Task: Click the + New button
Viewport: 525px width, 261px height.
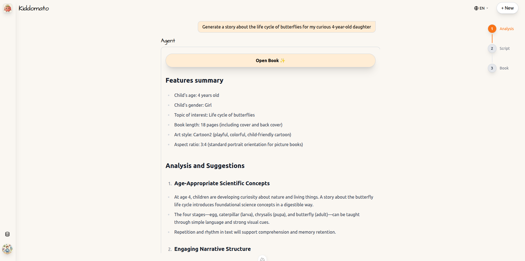Action: tap(507, 8)
